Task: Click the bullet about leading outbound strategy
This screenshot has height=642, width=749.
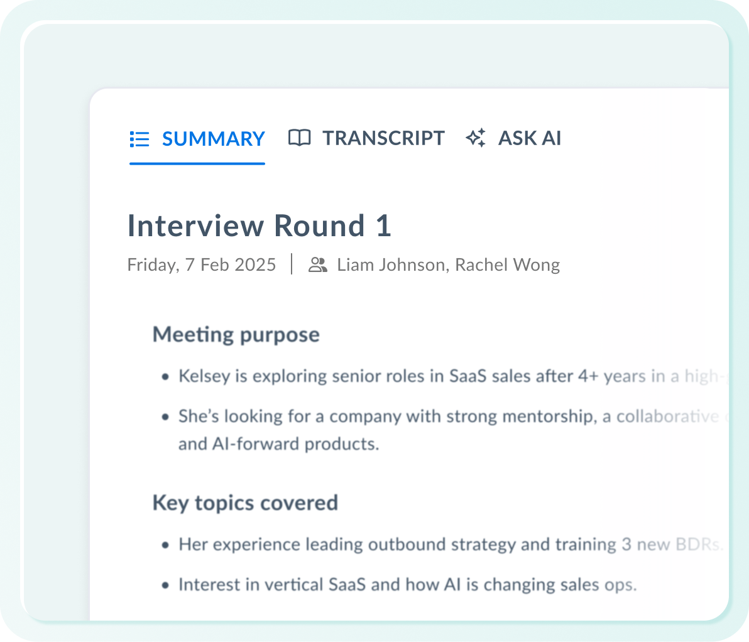Action: click(x=442, y=545)
